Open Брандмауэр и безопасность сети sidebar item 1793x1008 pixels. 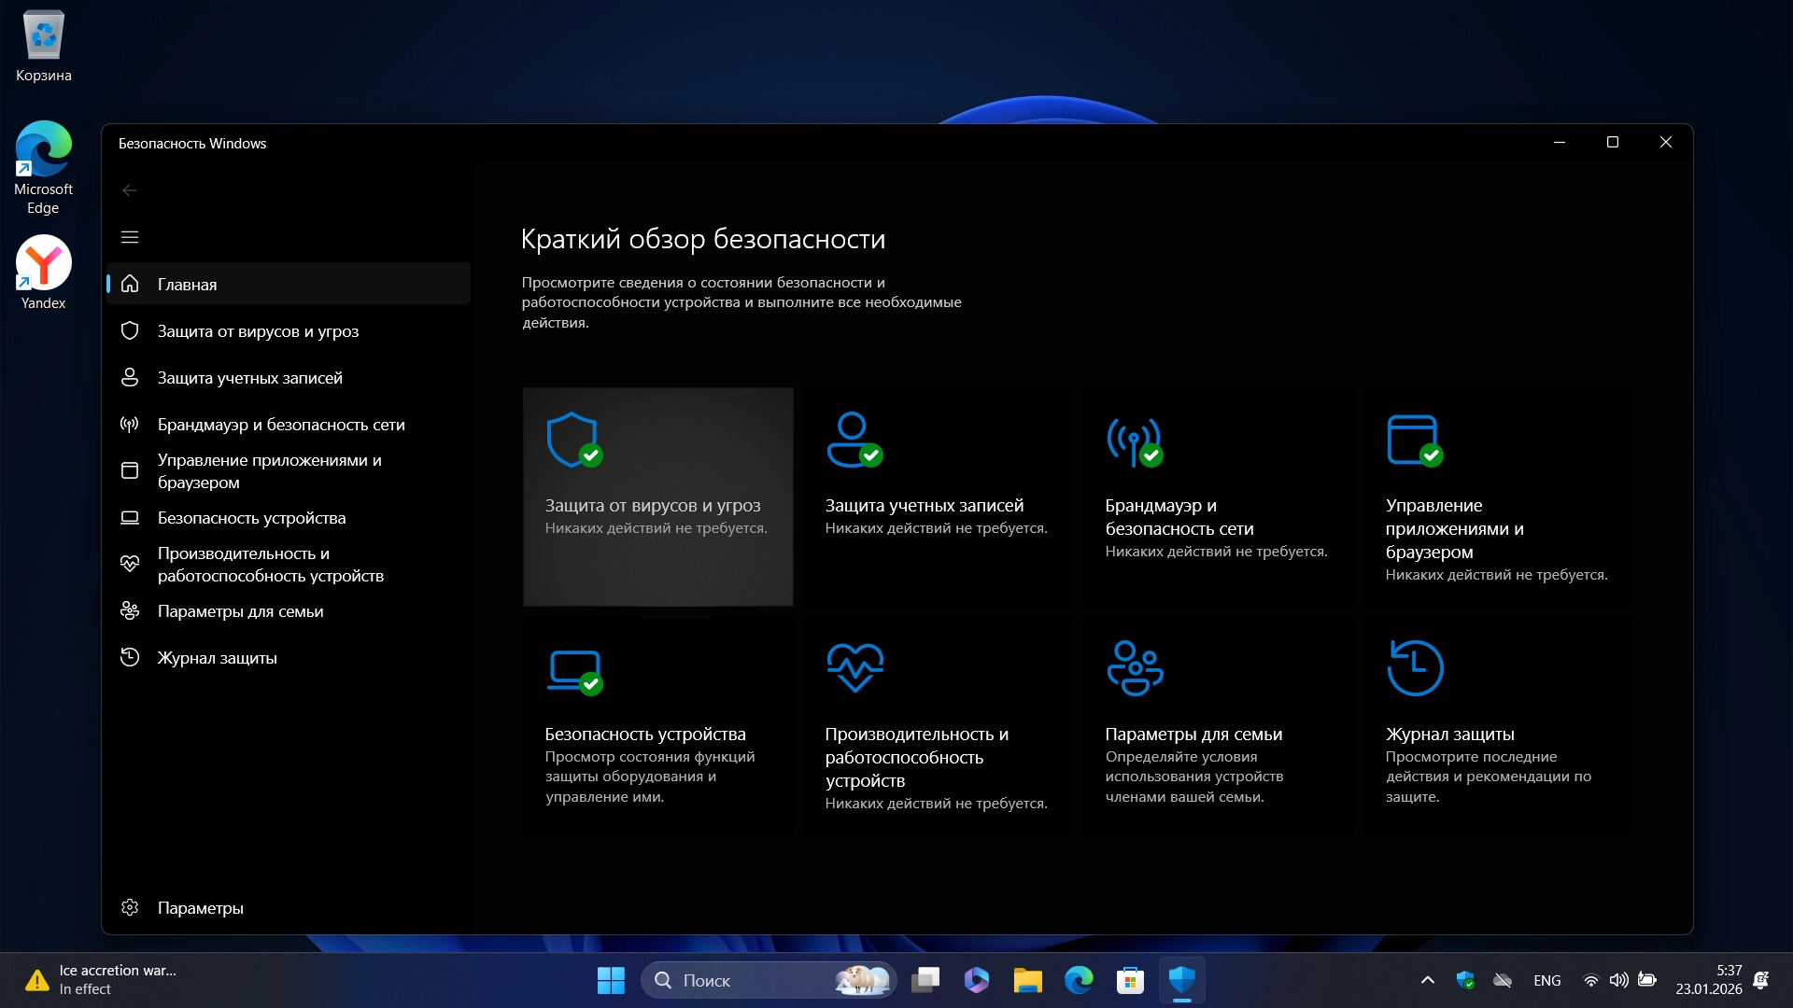[x=280, y=425]
